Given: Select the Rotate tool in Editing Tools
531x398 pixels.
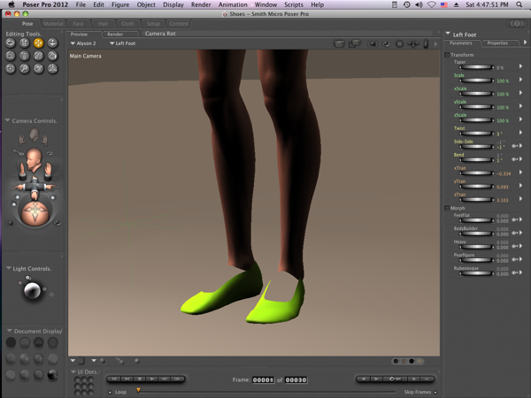Looking at the screenshot, I should pos(11,42).
